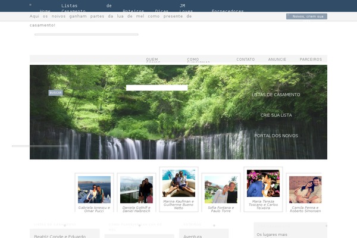Select the Anuncie tab
357x238 pixels.
tap(277, 59)
